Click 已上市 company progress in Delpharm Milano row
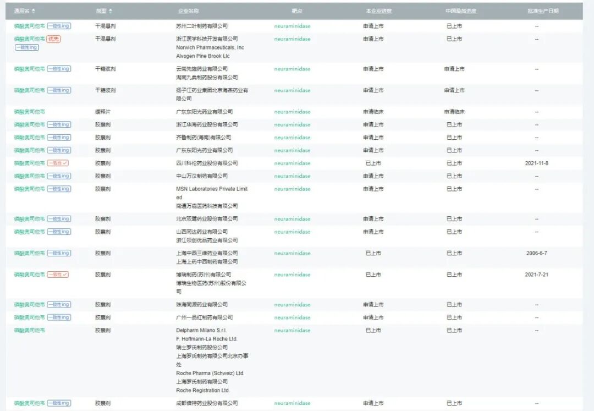This screenshot has width=594, height=411. coord(373,330)
